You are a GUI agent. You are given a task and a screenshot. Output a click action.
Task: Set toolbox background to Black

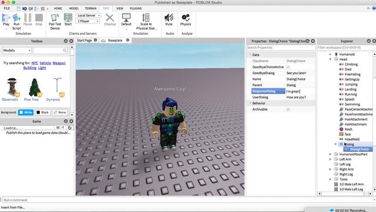(42, 112)
